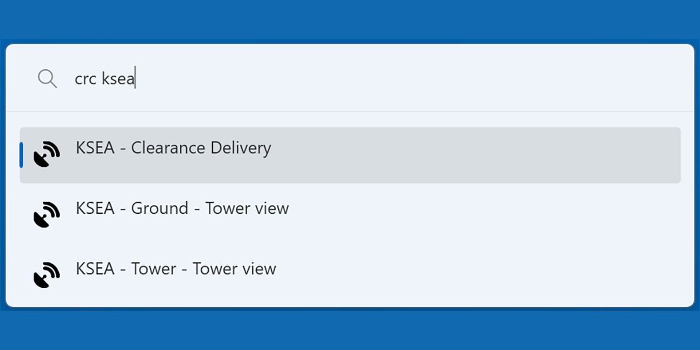The width and height of the screenshot is (700, 350).
Task: Click empty area right of KSEA Ground result
Action: tap(465, 215)
